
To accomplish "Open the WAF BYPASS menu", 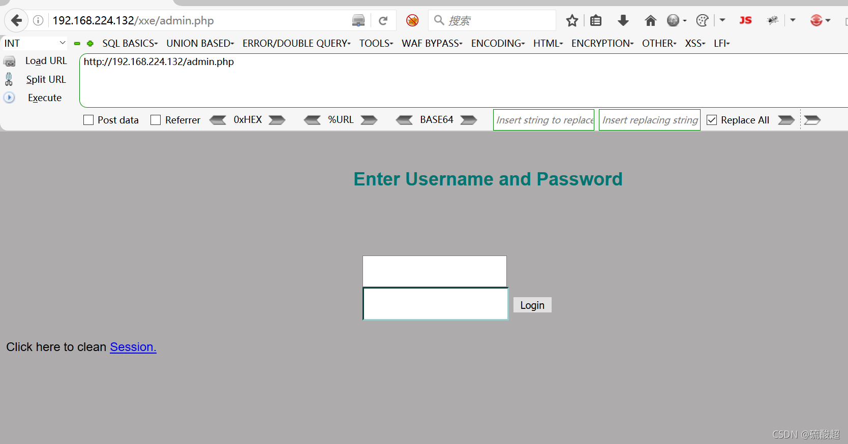I will click(432, 43).
